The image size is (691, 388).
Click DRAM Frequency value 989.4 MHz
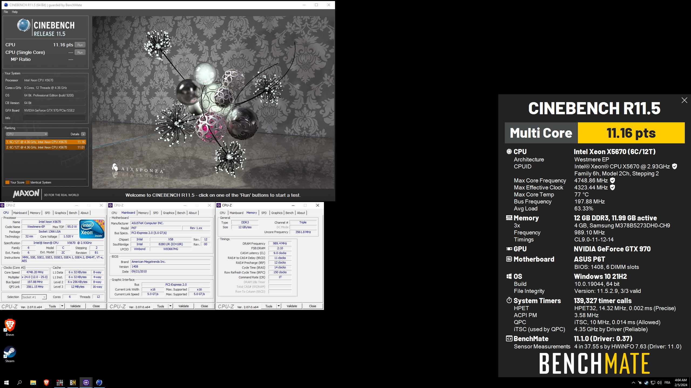[x=280, y=243]
